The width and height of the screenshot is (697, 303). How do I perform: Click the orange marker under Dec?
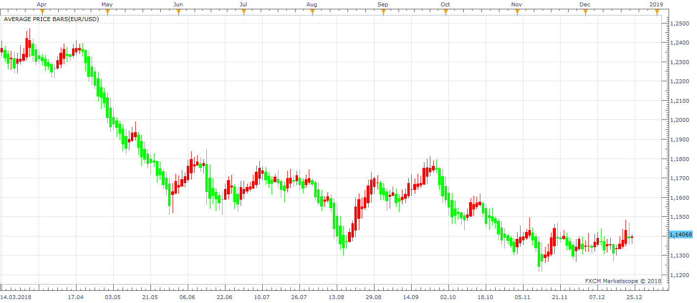coord(585,12)
